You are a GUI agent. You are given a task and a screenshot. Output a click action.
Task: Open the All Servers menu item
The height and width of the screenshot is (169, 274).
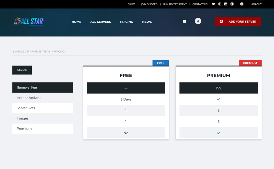pyautogui.click(x=101, y=22)
